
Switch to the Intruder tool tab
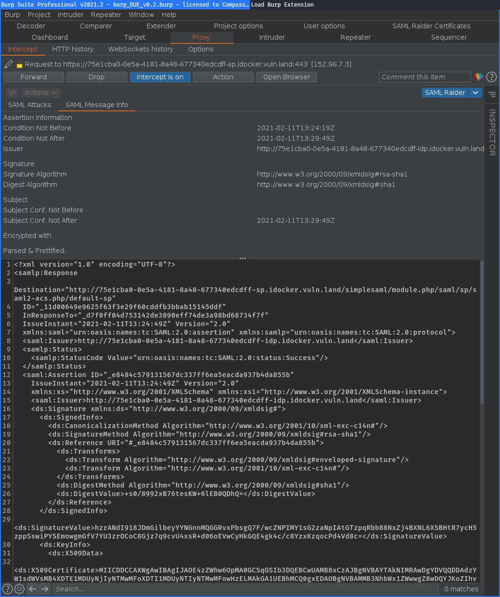272,37
